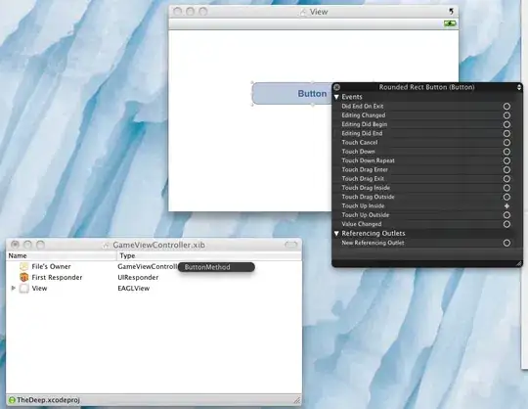Click the New Referencing Outlet connection circle
The image size is (528, 409).
[x=506, y=243]
